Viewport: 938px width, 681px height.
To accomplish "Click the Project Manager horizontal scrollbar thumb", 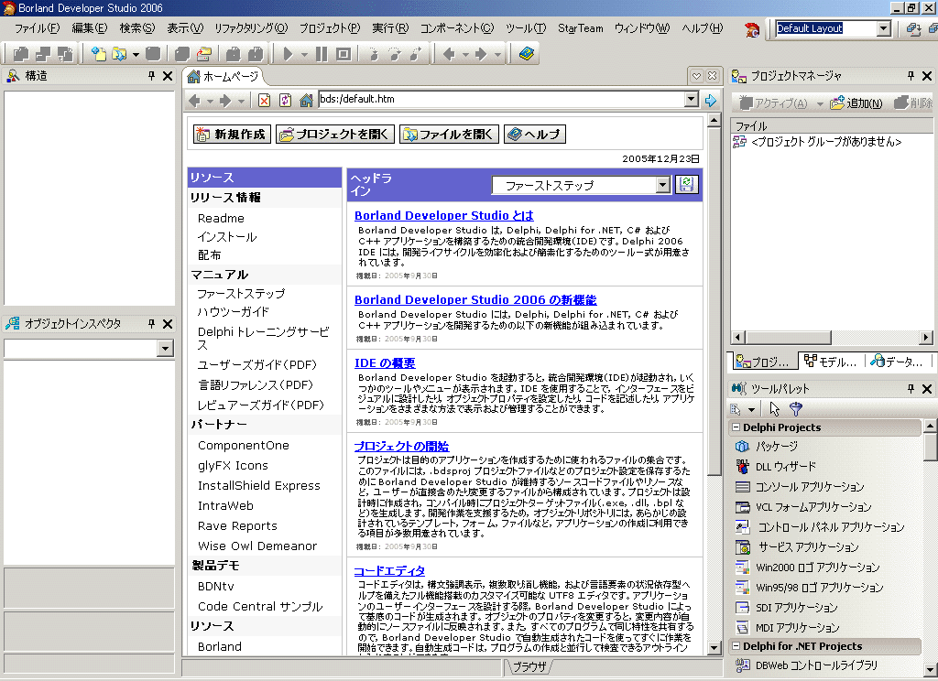I will coord(787,337).
